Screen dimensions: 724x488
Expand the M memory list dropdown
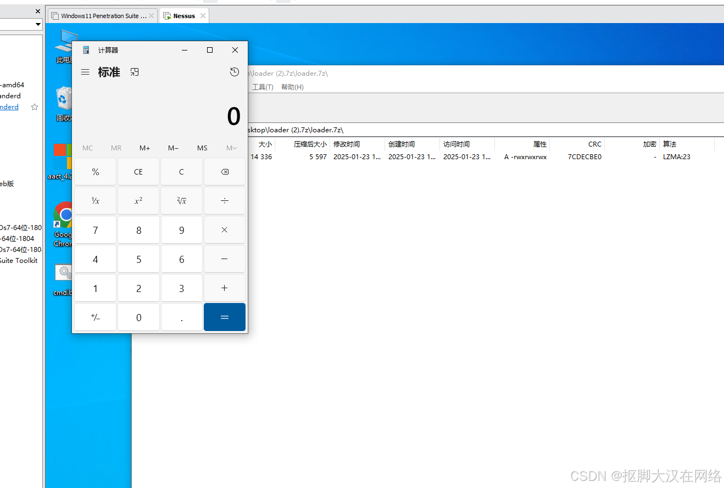point(231,148)
